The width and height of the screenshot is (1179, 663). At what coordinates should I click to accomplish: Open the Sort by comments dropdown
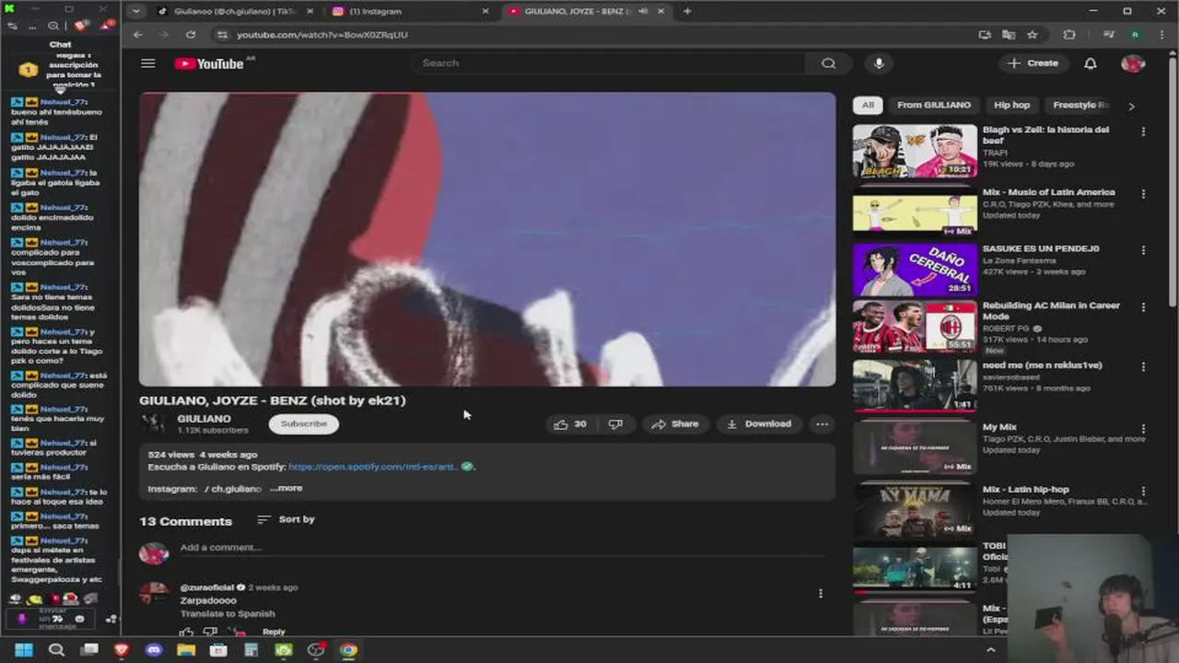286,519
